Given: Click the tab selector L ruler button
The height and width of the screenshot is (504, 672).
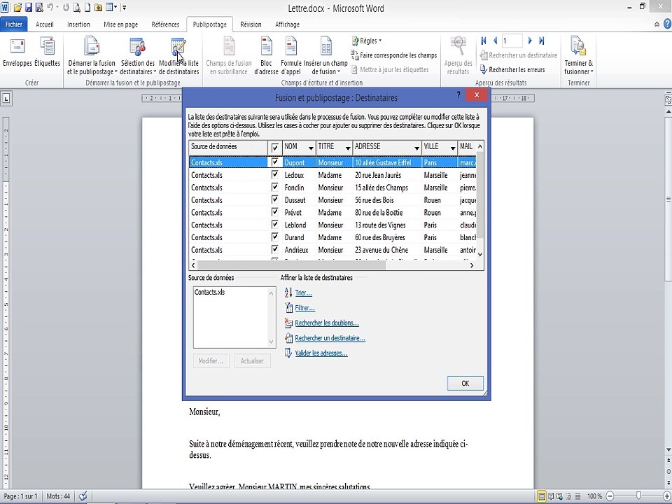Looking at the screenshot, I should [x=6, y=99].
